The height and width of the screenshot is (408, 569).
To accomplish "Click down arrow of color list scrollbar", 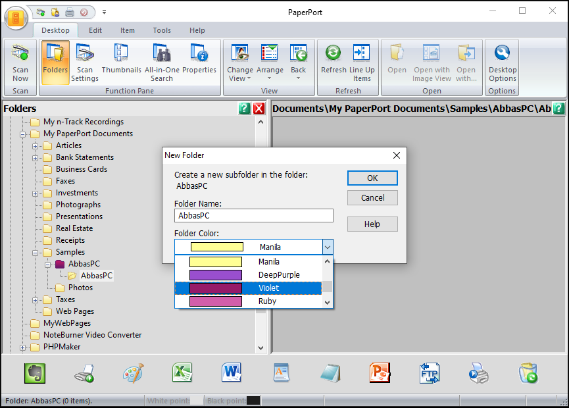I will (327, 302).
